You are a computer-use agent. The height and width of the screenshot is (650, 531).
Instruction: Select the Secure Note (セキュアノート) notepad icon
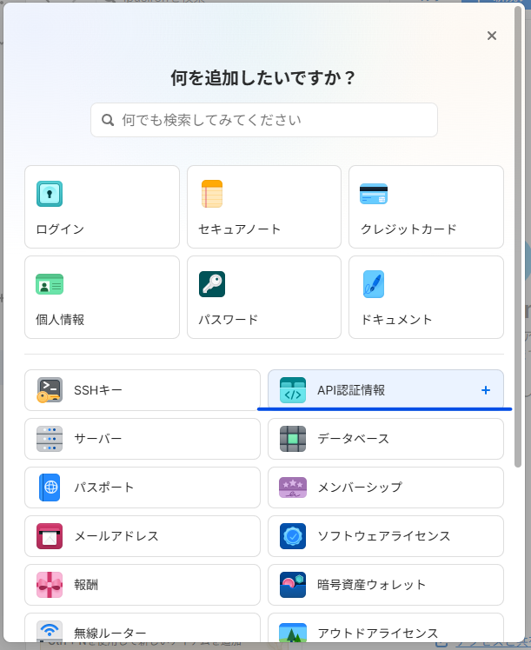click(x=212, y=194)
